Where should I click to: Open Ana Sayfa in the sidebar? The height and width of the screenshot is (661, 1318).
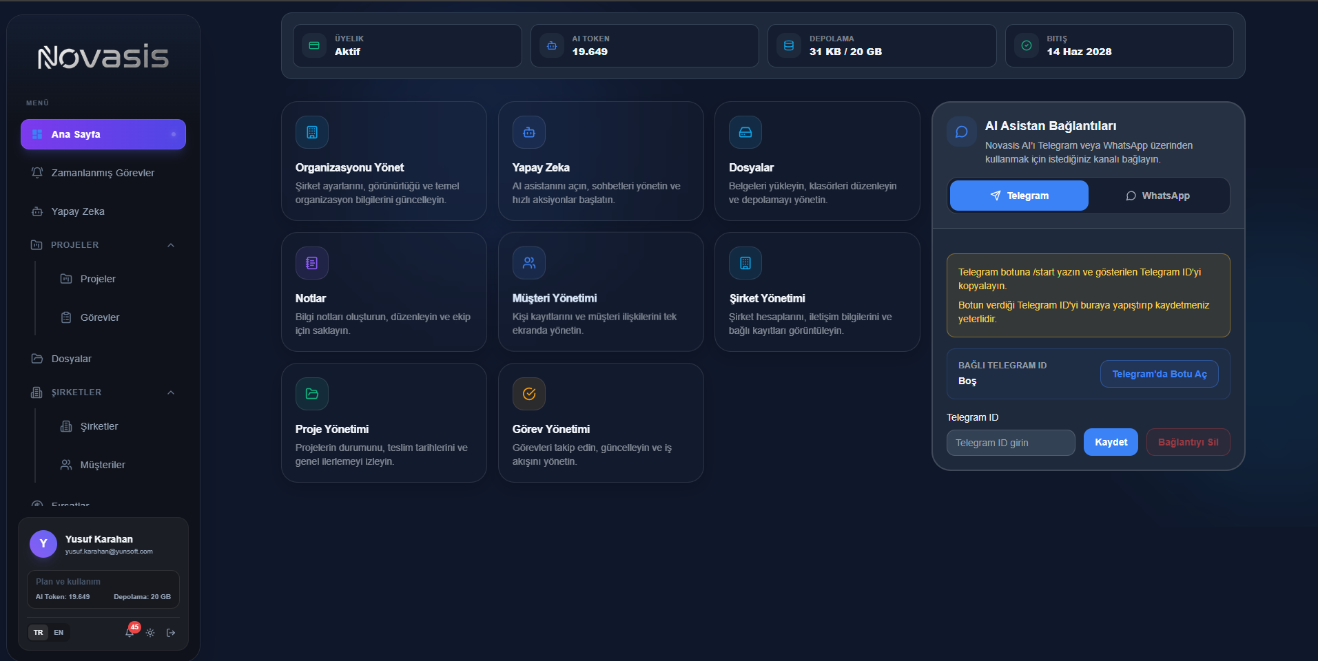(103, 134)
